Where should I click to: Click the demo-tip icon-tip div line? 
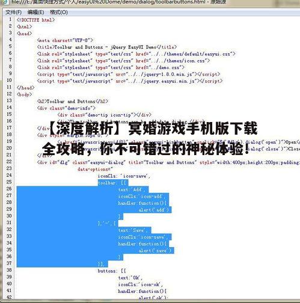click(x=104, y=115)
